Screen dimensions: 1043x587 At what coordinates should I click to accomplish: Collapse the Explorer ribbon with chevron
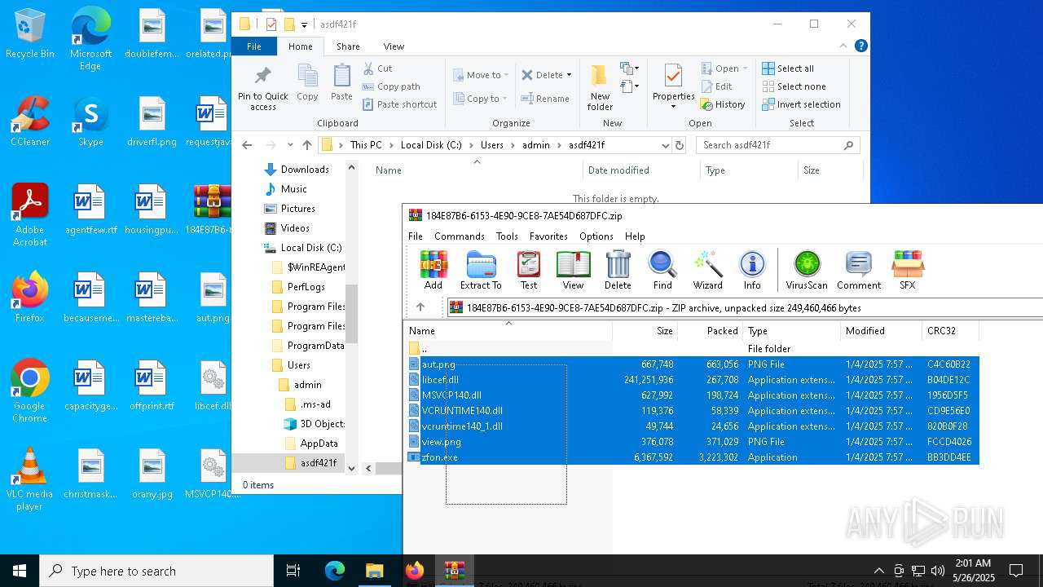coord(844,46)
